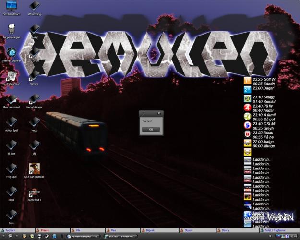
Task: Click channel 4 icon in TV guide widget
Action: (x=247, y=108)
